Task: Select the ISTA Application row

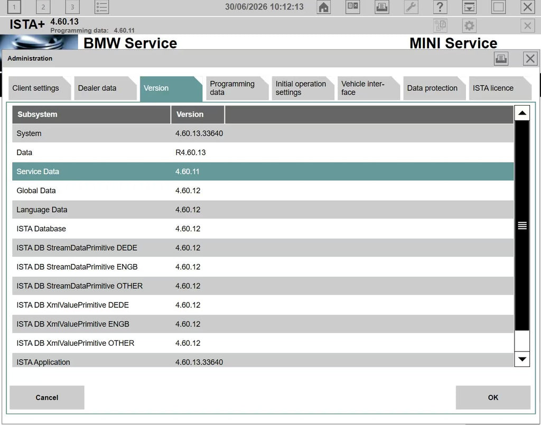Action: [263, 360]
